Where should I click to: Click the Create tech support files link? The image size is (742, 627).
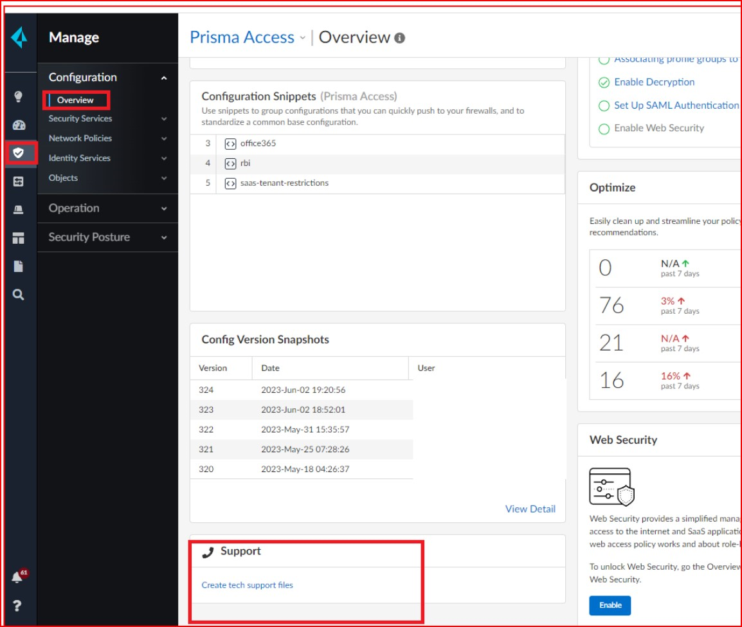pos(247,585)
